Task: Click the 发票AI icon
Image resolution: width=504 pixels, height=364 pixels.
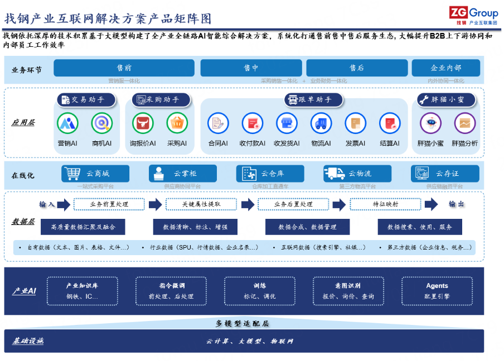Action: pyautogui.click(x=355, y=123)
